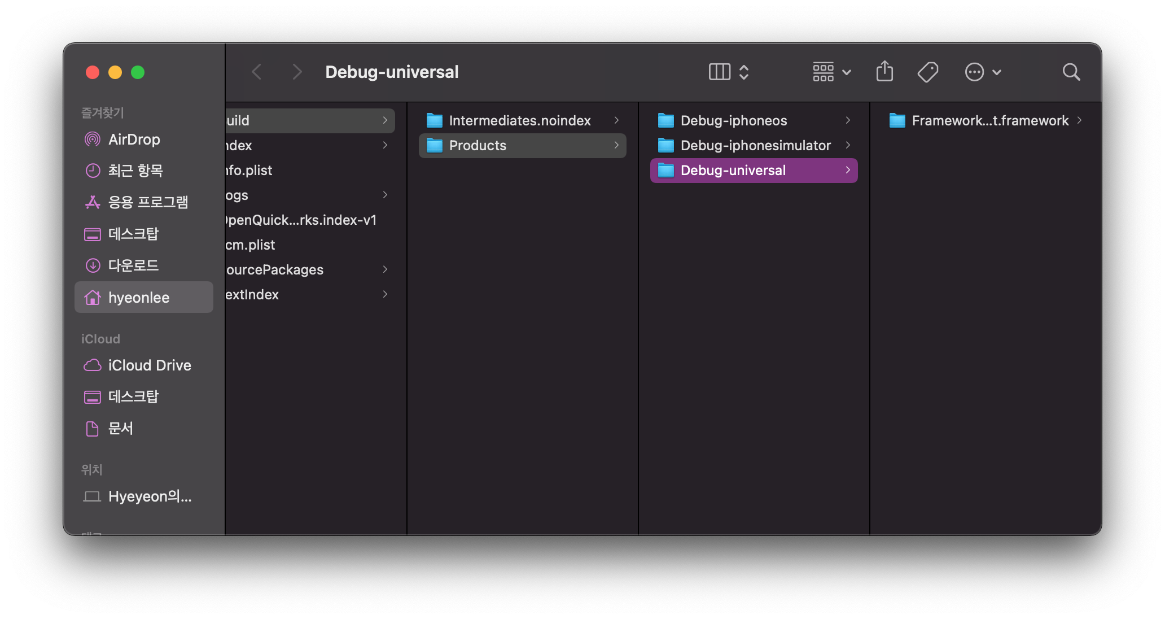Viewport: 1165px width, 619px height.
Task: Open AirDrop in the sidebar
Action: pyautogui.click(x=134, y=140)
